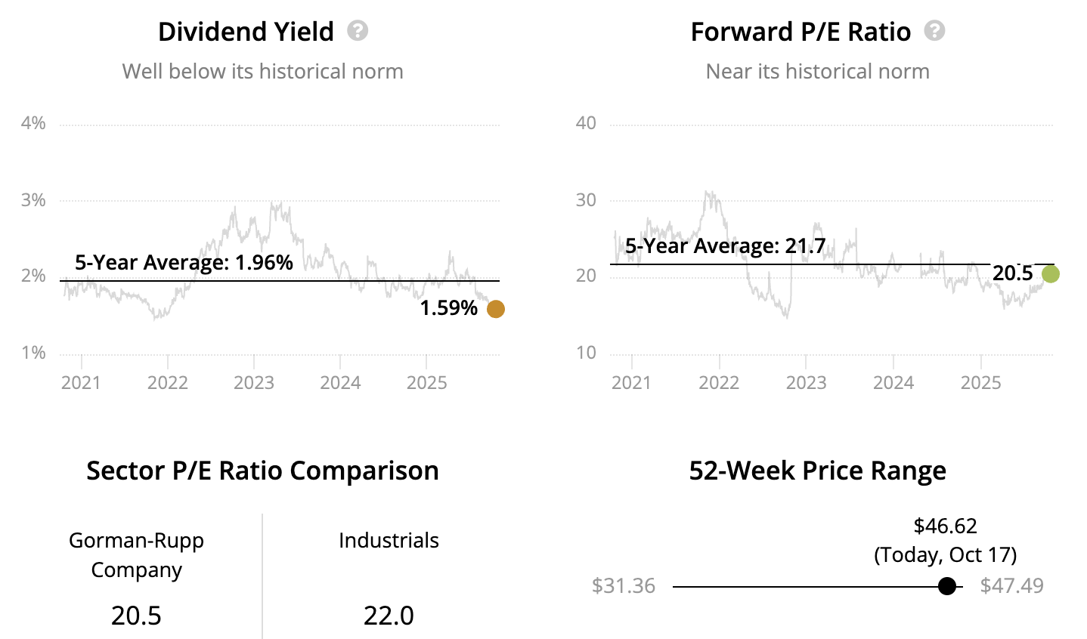Select the green 20.5 forward P/E dot
Viewport: 1087px width, 639px height.
(x=1050, y=274)
